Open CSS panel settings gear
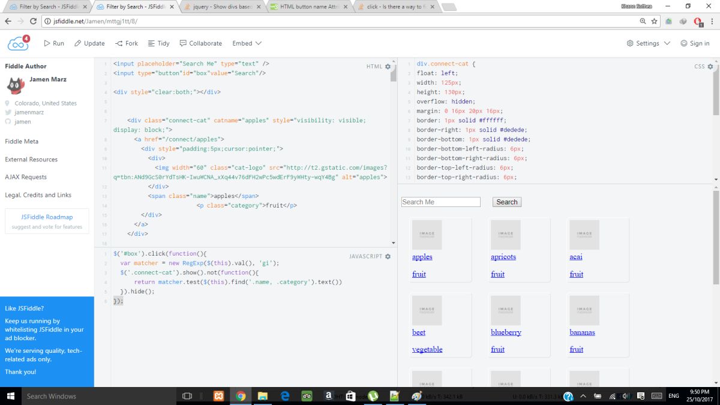This screenshot has width=720, height=405. click(710, 67)
